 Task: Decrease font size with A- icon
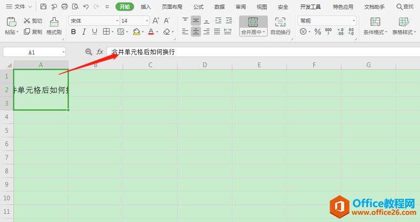[167, 20]
